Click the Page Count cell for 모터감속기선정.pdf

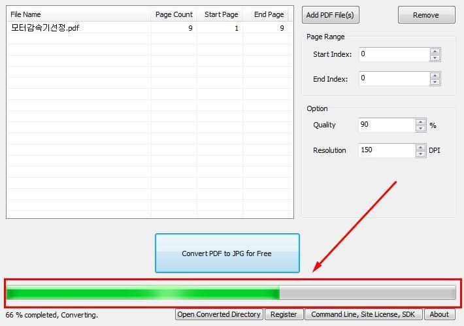(174, 28)
